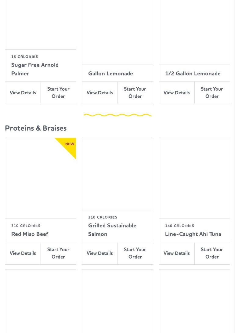The image size is (235, 333).
Task: Open the Grilled Sustainable Salmon title link
Action: 112,230
